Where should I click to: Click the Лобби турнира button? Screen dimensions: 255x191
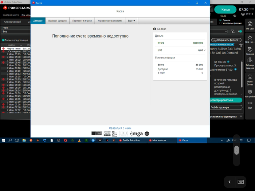click(226, 107)
